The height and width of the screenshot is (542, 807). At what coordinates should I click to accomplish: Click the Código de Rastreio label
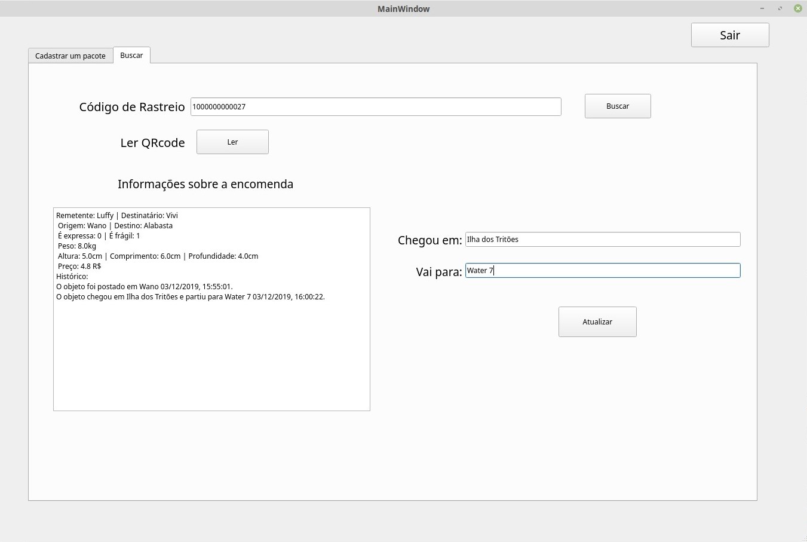(x=132, y=107)
